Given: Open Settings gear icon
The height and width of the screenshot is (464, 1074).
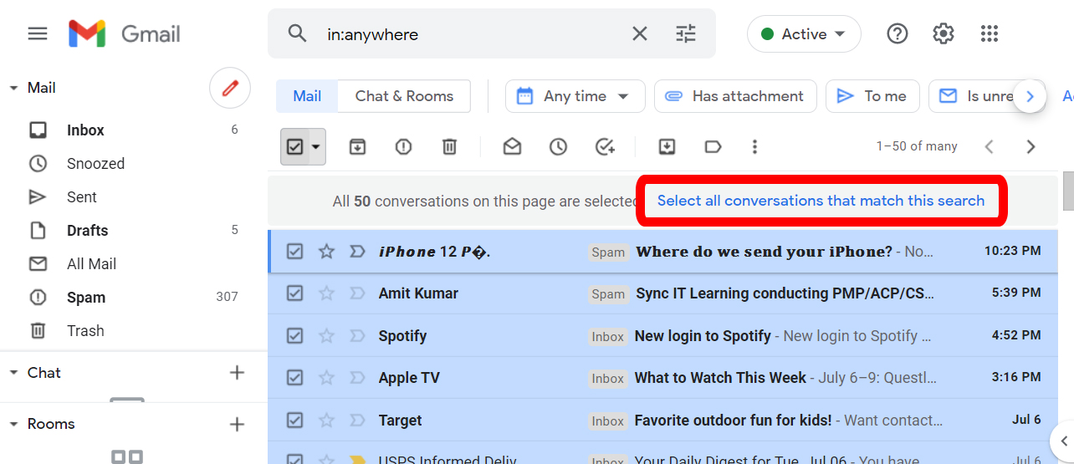Looking at the screenshot, I should coord(944,33).
